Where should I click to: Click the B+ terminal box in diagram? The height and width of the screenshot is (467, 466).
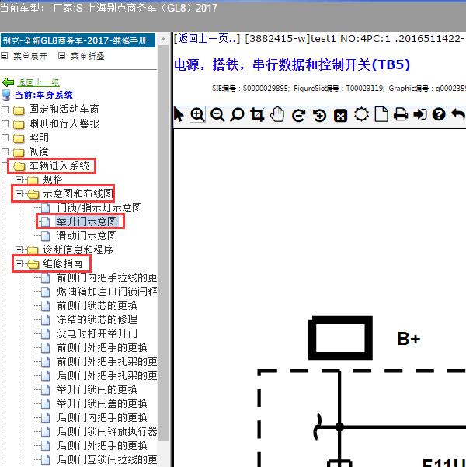coord(340,338)
